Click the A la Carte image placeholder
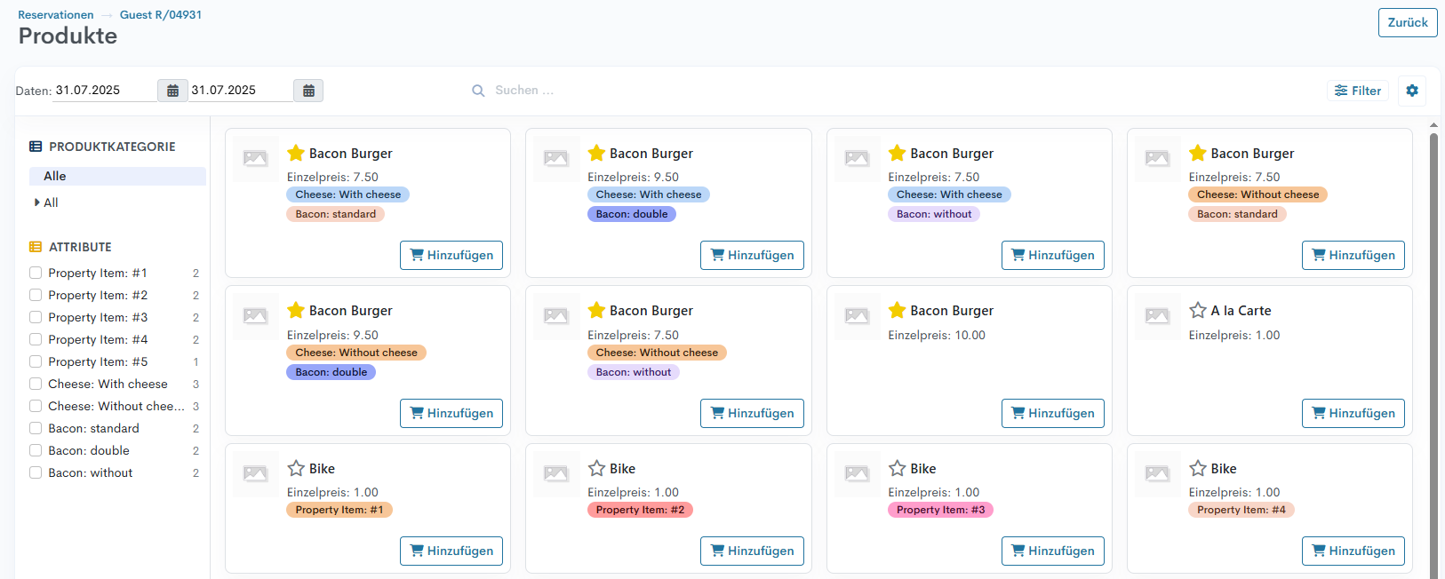The width and height of the screenshot is (1445, 579). 1157,315
